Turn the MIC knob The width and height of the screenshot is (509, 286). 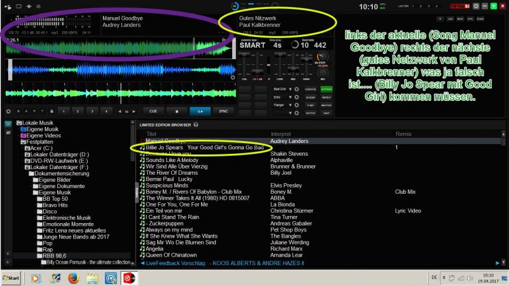pyautogui.click(x=322, y=72)
